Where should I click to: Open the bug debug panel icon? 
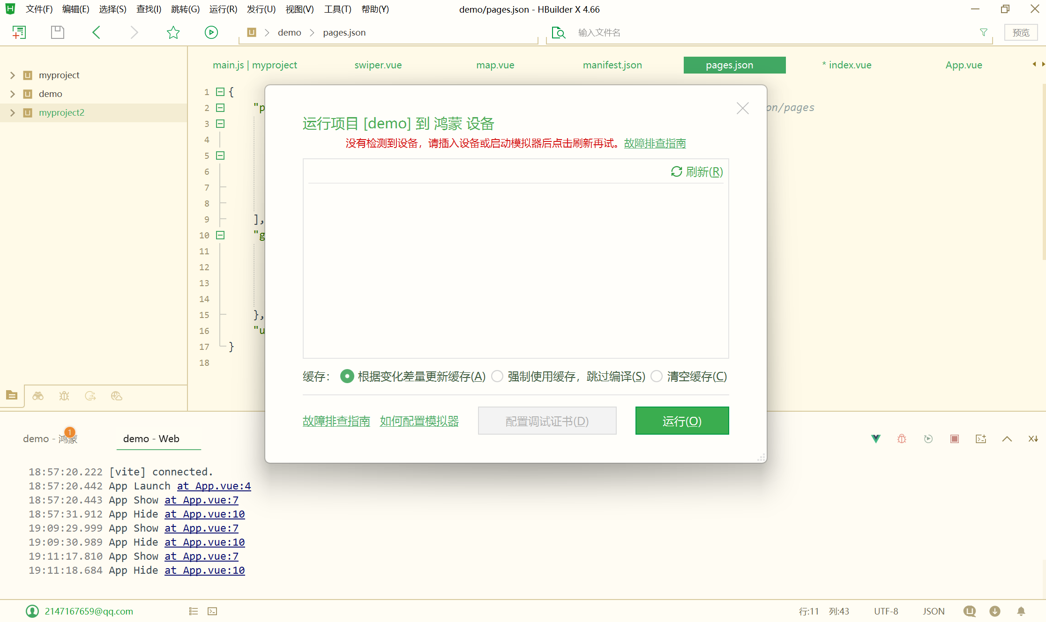pyautogui.click(x=64, y=396)
